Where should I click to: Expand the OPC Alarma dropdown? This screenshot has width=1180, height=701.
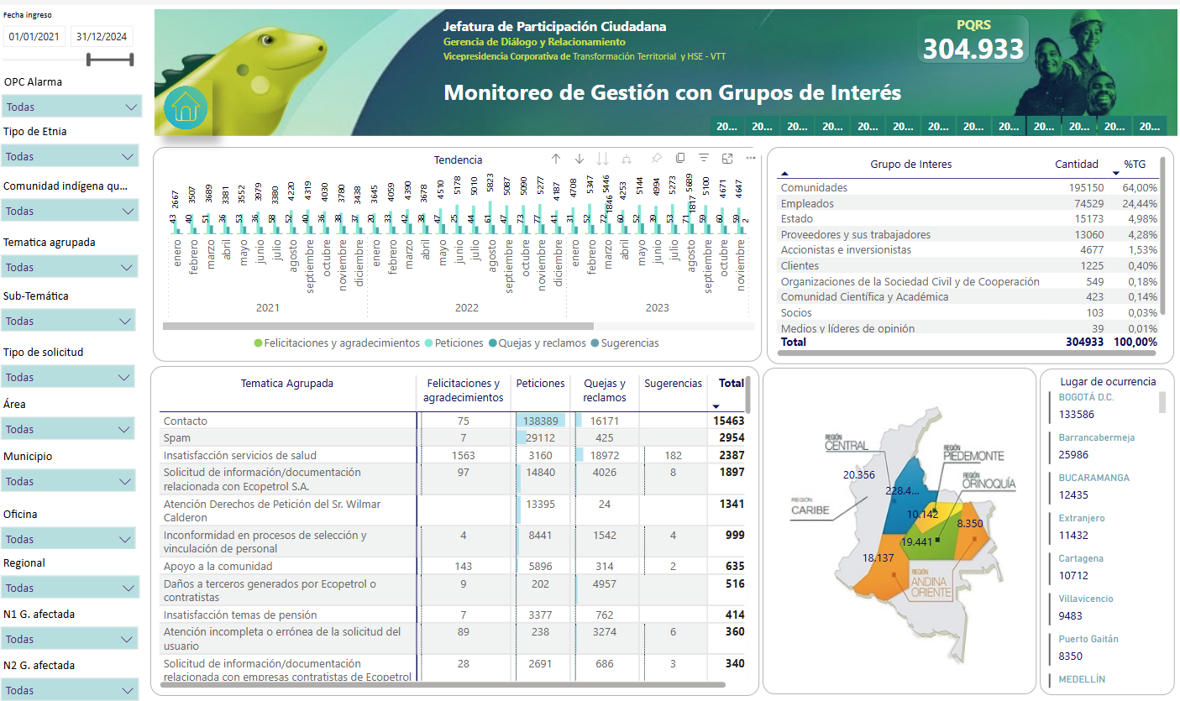(71, 107)
